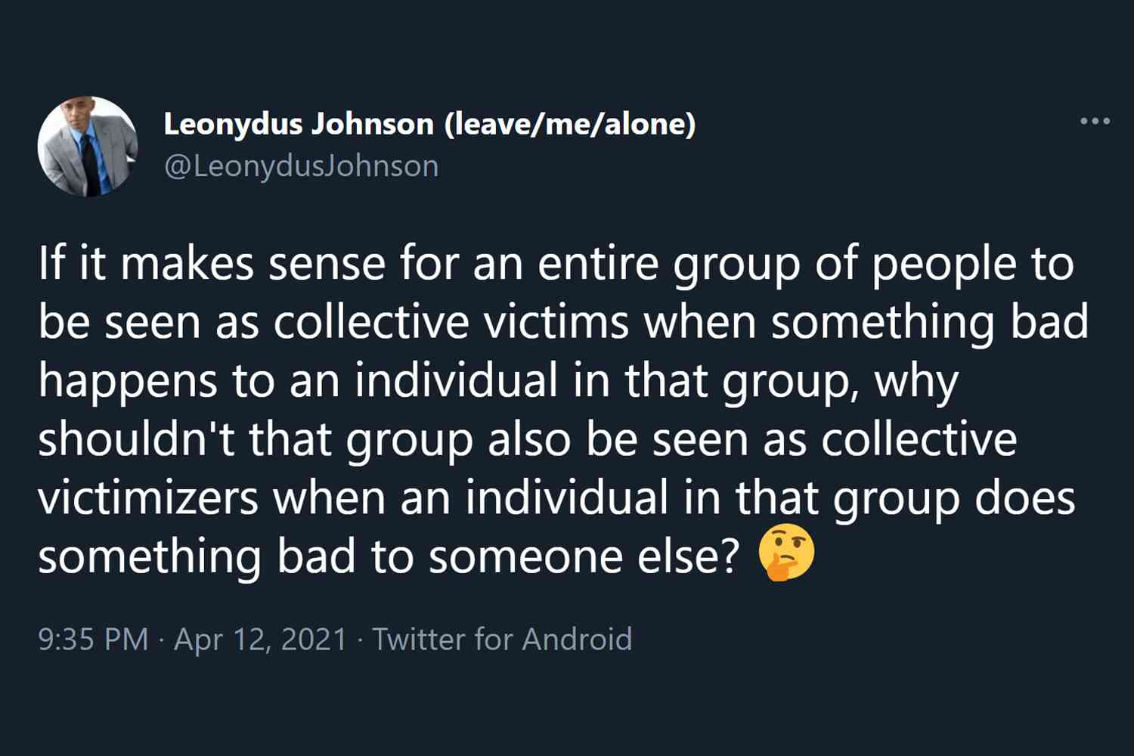Open the three-dot more options menu
The height and width of the screenshot is (756, 1134).
tap(1095, 121)
